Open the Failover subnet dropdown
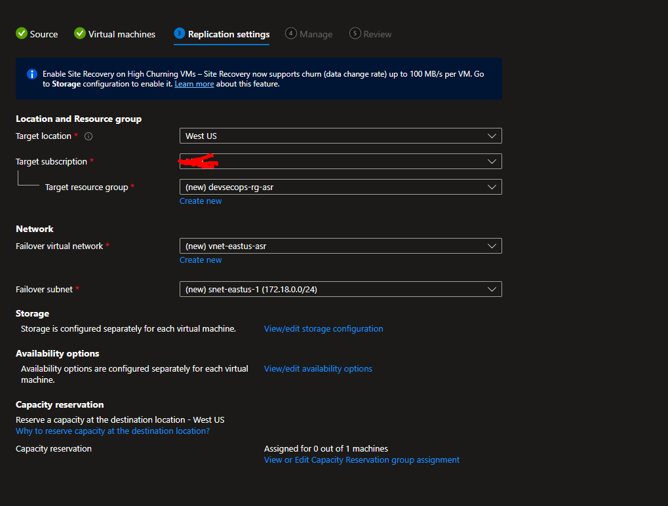Screen dimensions: 668x506 [340, 289]
